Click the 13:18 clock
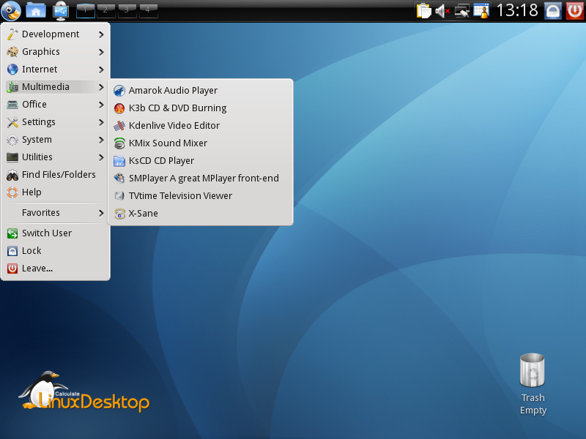Viewport: 586px width, 439px height. (517, 10)
